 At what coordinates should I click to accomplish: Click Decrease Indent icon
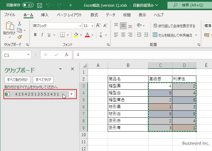pos(139,35)
